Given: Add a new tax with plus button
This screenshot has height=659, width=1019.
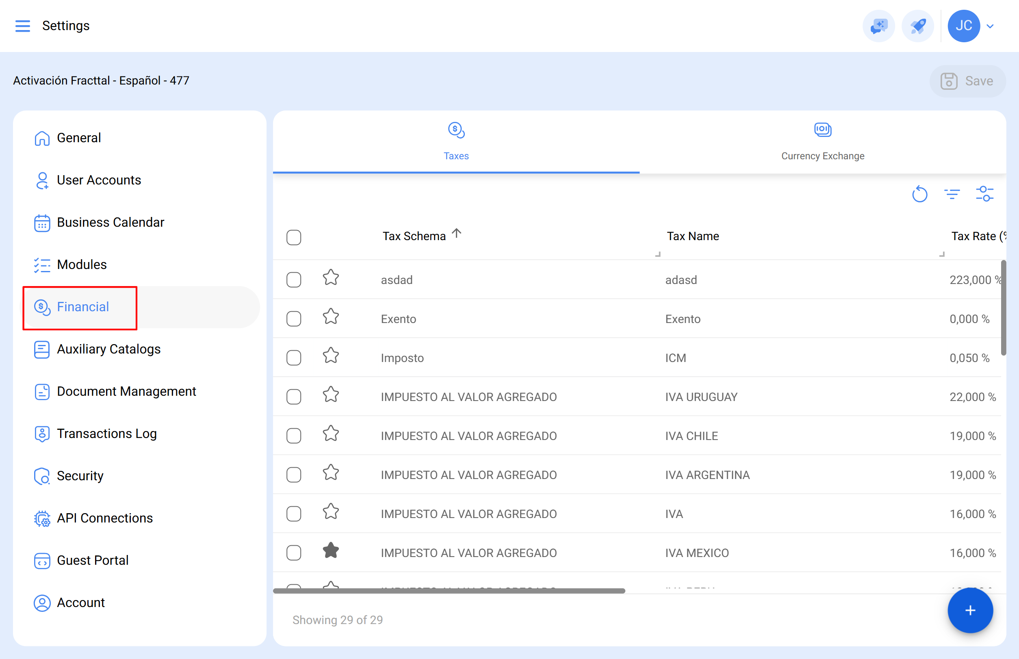Looking at the screenshot, I should 970,611.
